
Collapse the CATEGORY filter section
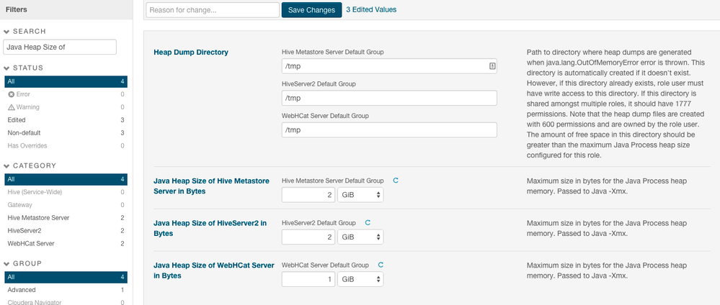click(x=7, y=166)
